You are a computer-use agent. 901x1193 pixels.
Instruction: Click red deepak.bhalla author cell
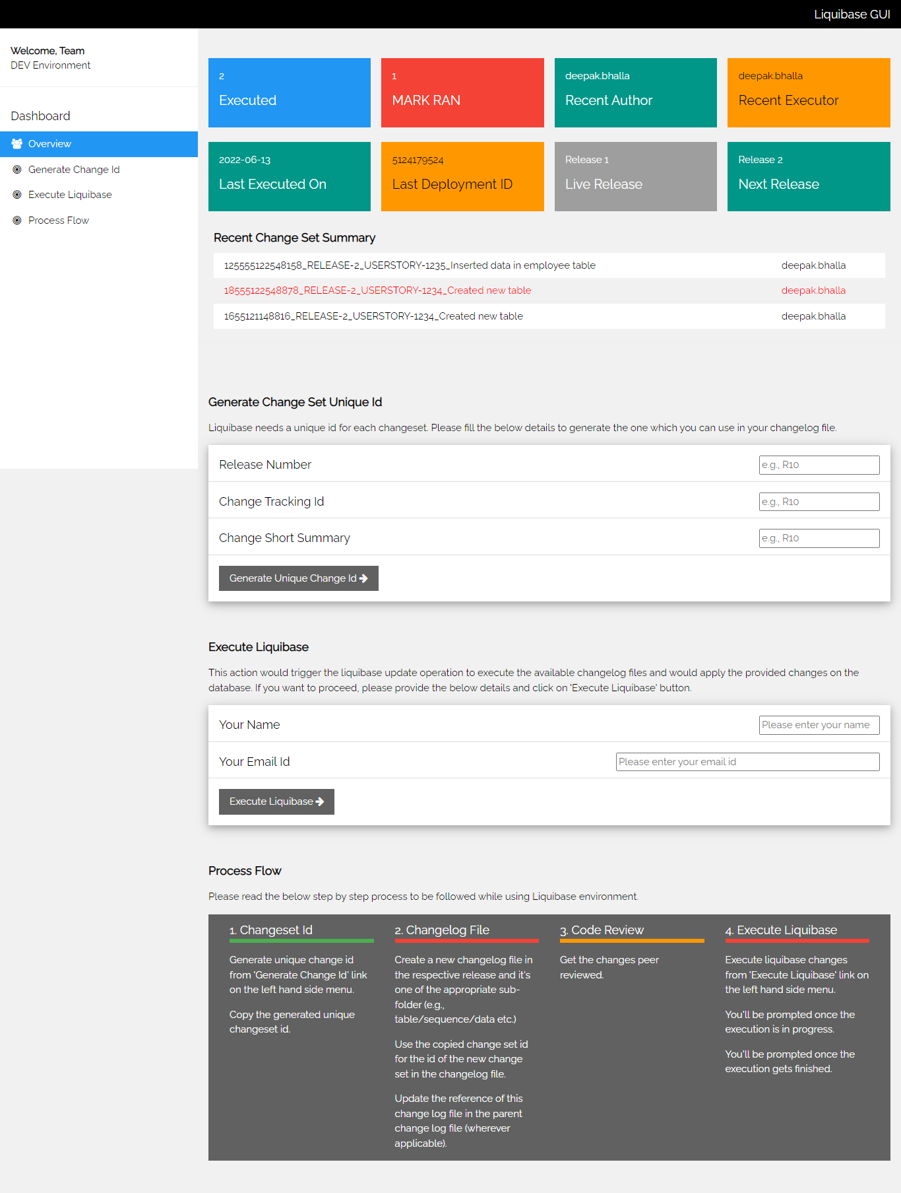(813, 290)
